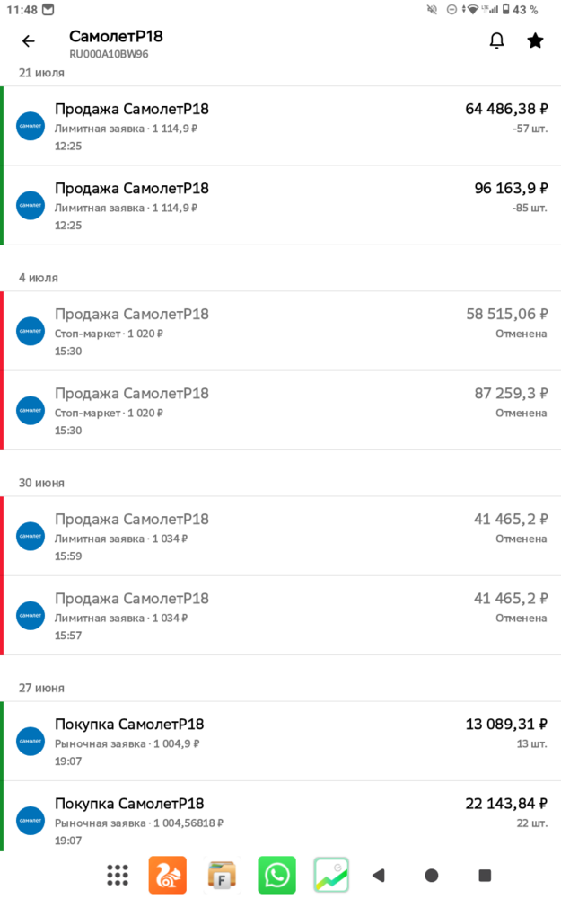Image resolution: width=561 pixels, height=899 pixels.
Task: Open purchase of 22 шт. for 22 143,84 ₽
Action: 280,816
